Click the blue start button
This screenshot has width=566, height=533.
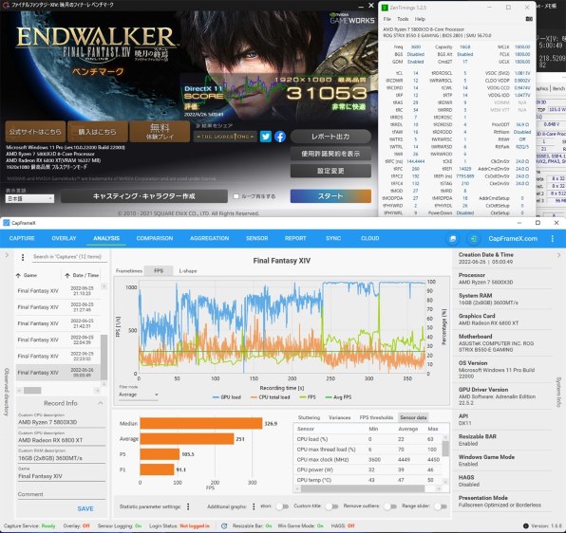(x=330, y=196)
